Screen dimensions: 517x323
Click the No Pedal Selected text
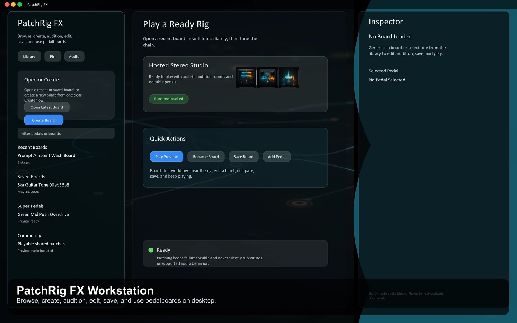point(387,80)
